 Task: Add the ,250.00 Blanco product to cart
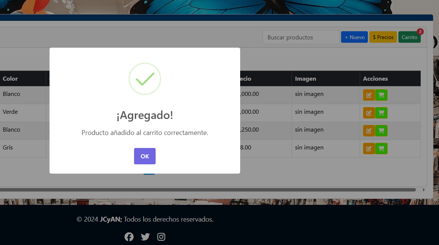(x=381, y=130)
